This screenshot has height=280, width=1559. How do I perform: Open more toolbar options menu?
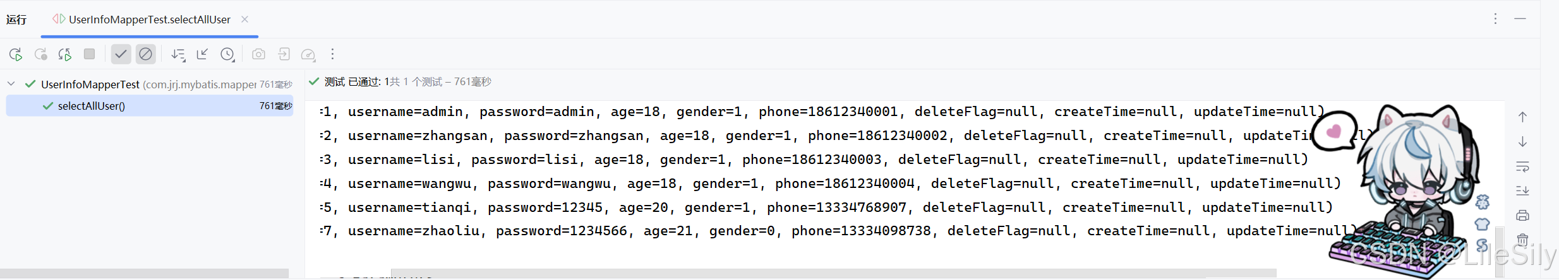click(332, 54)
